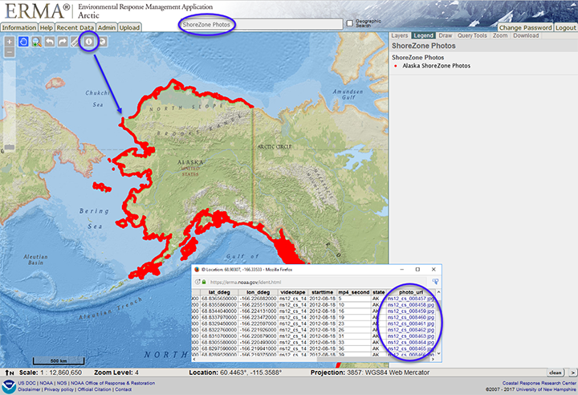
Task: Click the north arrow indicator
Action: (x=10, y=373)
